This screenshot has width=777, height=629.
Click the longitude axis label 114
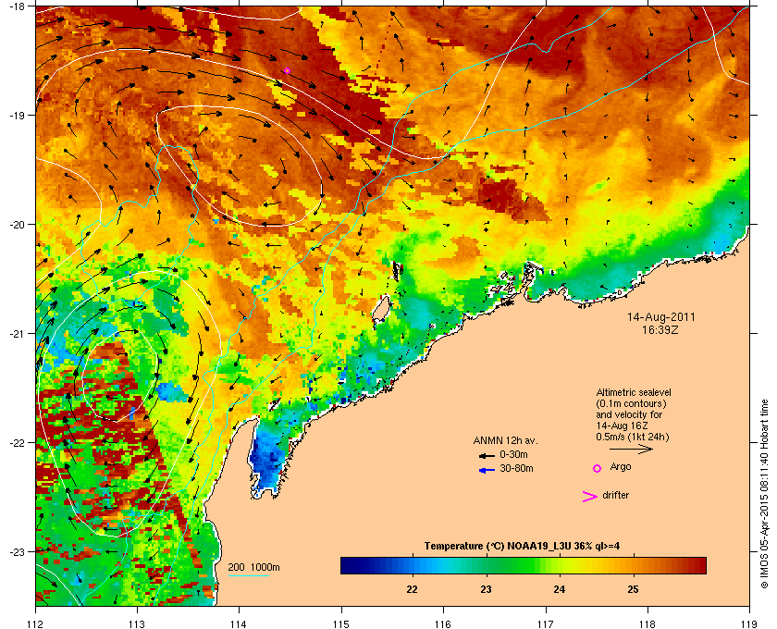239,624
